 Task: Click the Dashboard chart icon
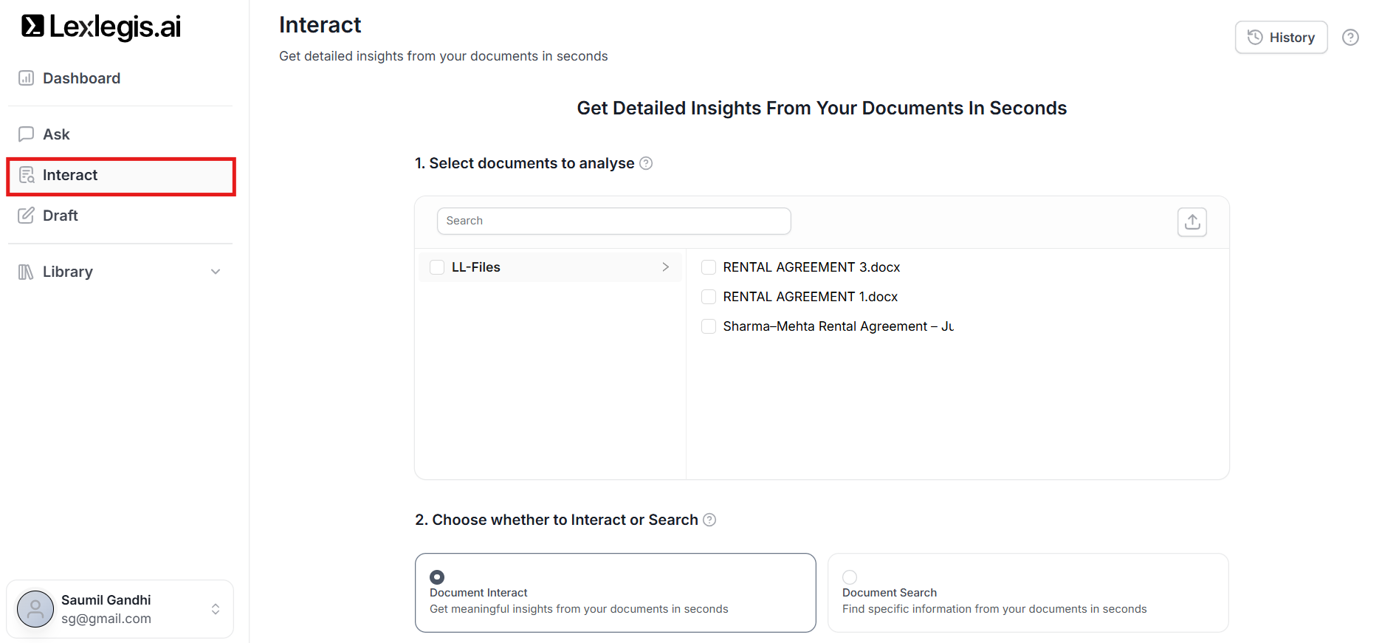coord(27,78)
